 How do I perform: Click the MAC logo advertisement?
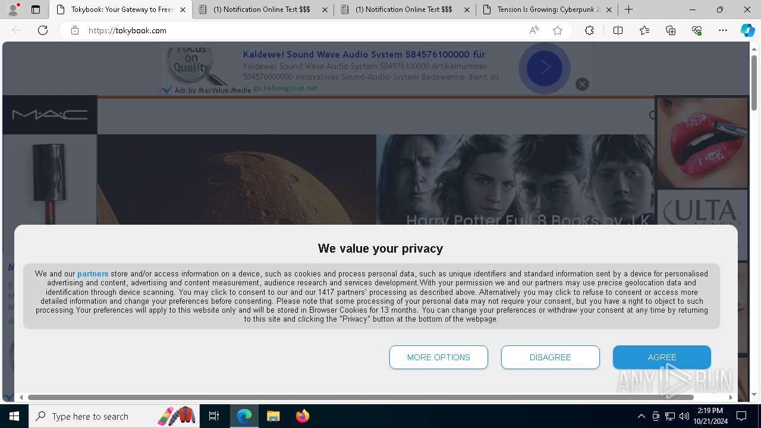click(50, 115)
